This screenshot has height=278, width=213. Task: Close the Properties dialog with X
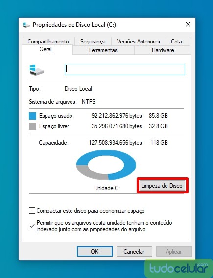pos(188,24)
